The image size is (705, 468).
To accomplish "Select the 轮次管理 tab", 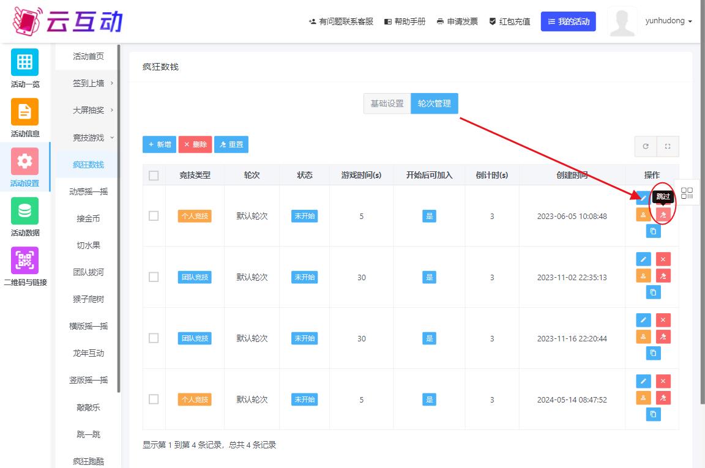I will 435,103.
